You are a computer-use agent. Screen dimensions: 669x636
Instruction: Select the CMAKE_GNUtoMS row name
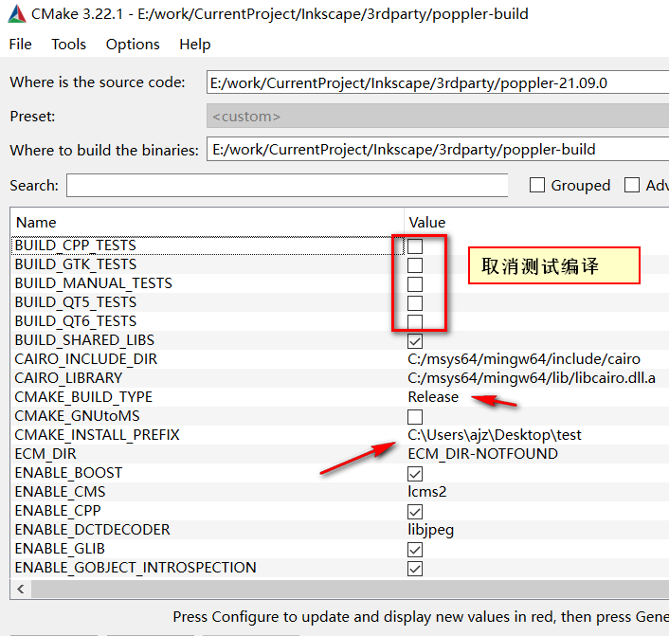tap(77, 416)
